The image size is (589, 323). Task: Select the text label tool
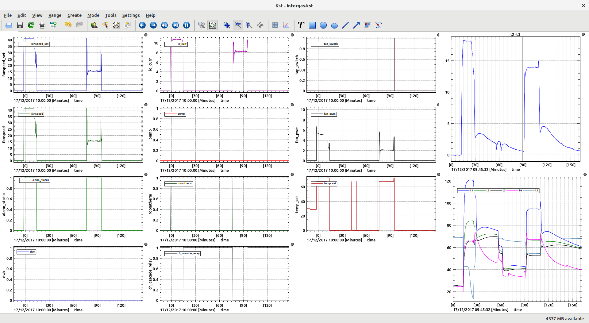pos(301,25)
